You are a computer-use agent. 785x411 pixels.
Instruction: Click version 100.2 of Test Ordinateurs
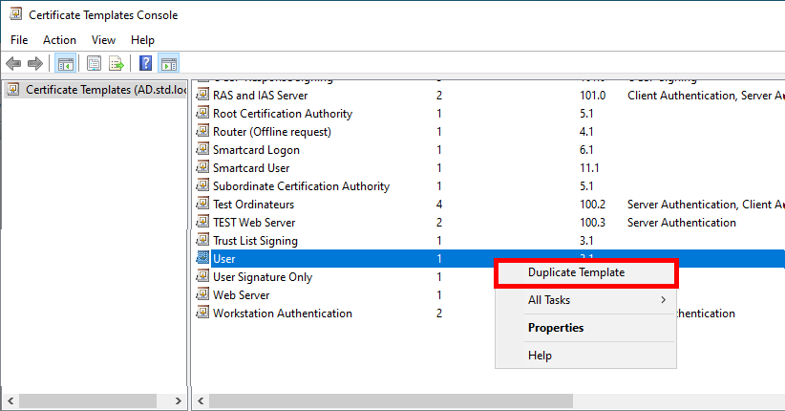(593, 204)
